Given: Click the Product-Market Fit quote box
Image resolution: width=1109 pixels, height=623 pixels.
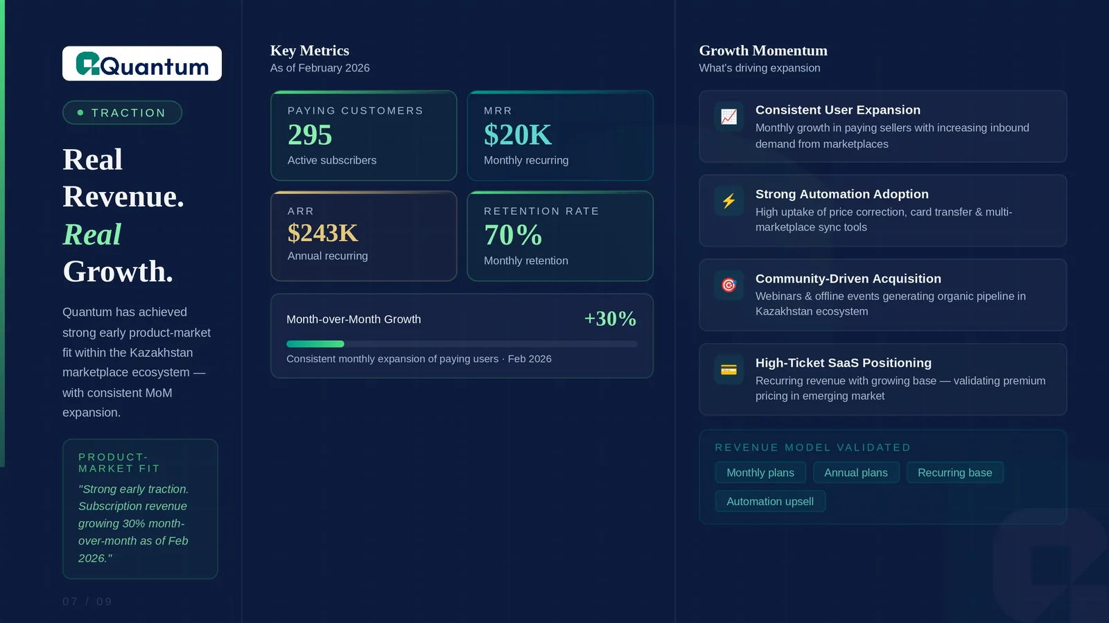Looking at the screenshot, I should pos(140,509).
